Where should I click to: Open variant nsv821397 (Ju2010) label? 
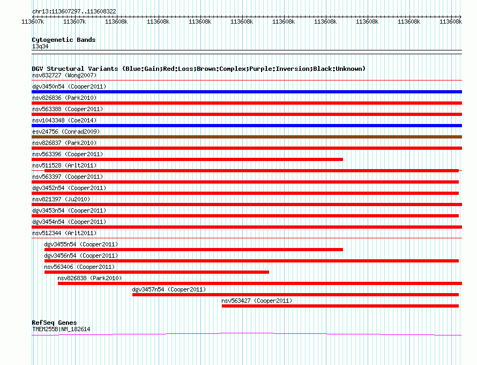pos(61,199)
